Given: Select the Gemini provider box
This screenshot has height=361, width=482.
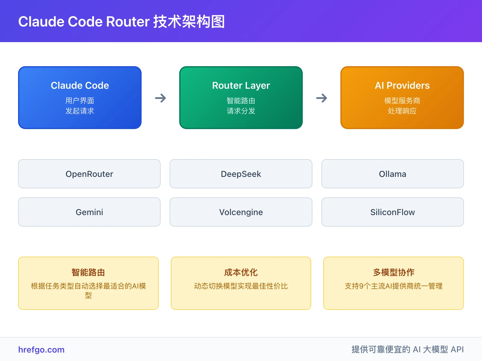Looking at the screenshot, I should pyautogui.click(x=89, y=212).
